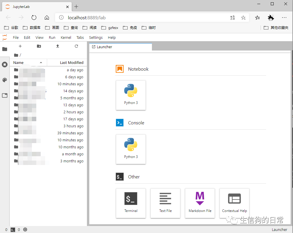Open the Settings menu

click(96, 37)
